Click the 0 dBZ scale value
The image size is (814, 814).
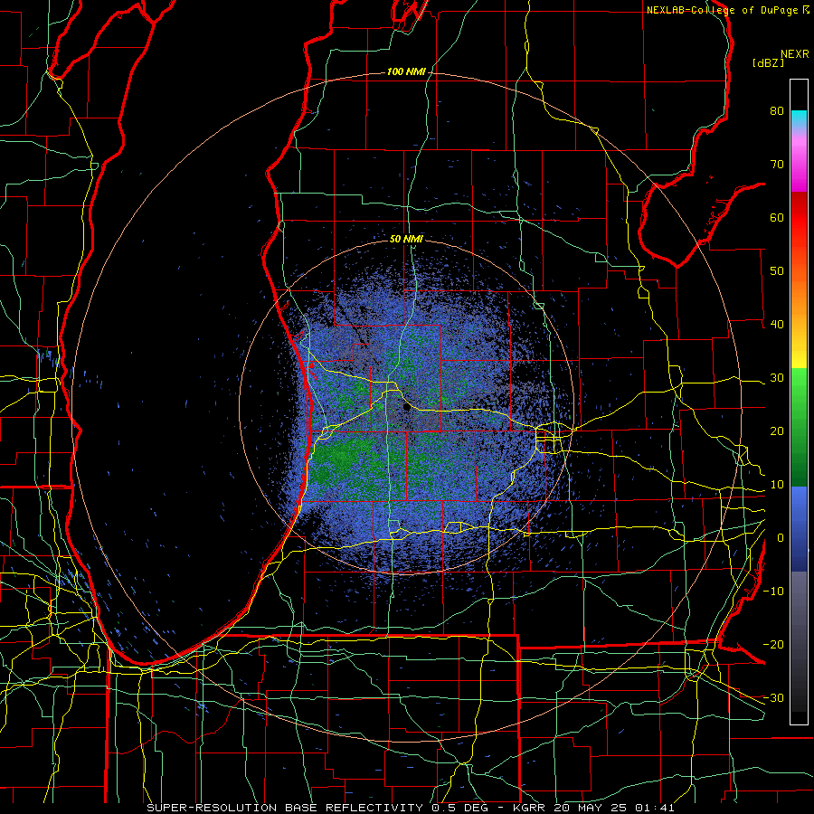(x=781, y=538)
